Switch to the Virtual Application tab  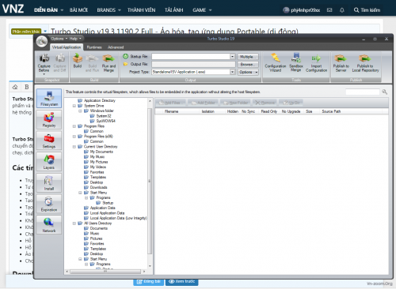click(x=67, y=47)
